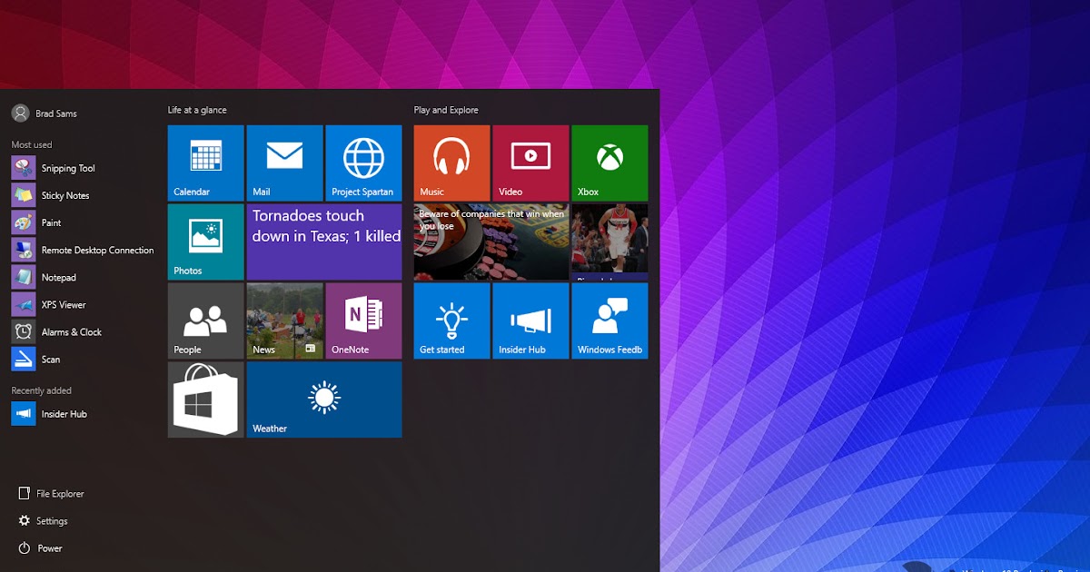Image resolution: width=1090 pixels, height=572 pixels.
Task: Start the Video app
Action: click(x=530, y=163)
